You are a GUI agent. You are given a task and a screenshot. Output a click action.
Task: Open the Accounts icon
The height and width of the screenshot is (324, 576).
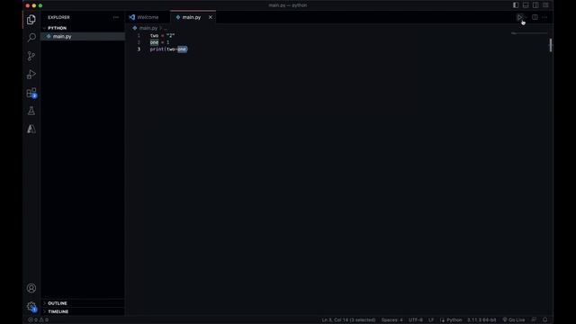click(x=31, y=288)
